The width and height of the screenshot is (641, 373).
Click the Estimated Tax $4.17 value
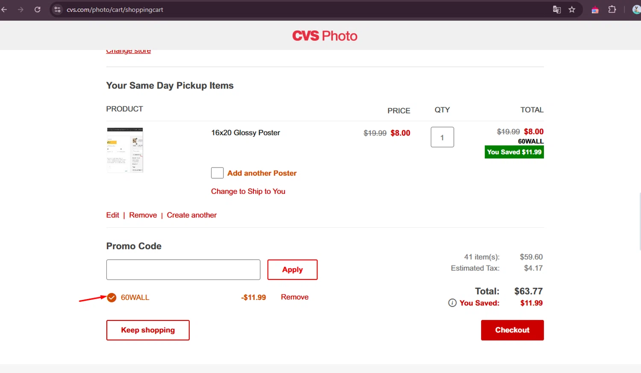coord(533,268)
